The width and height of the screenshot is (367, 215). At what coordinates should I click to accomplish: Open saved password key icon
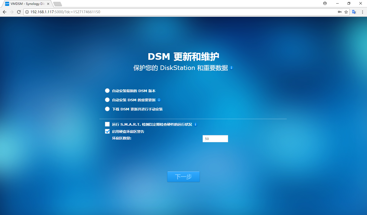pyautogui.click(x=340, y=12)
